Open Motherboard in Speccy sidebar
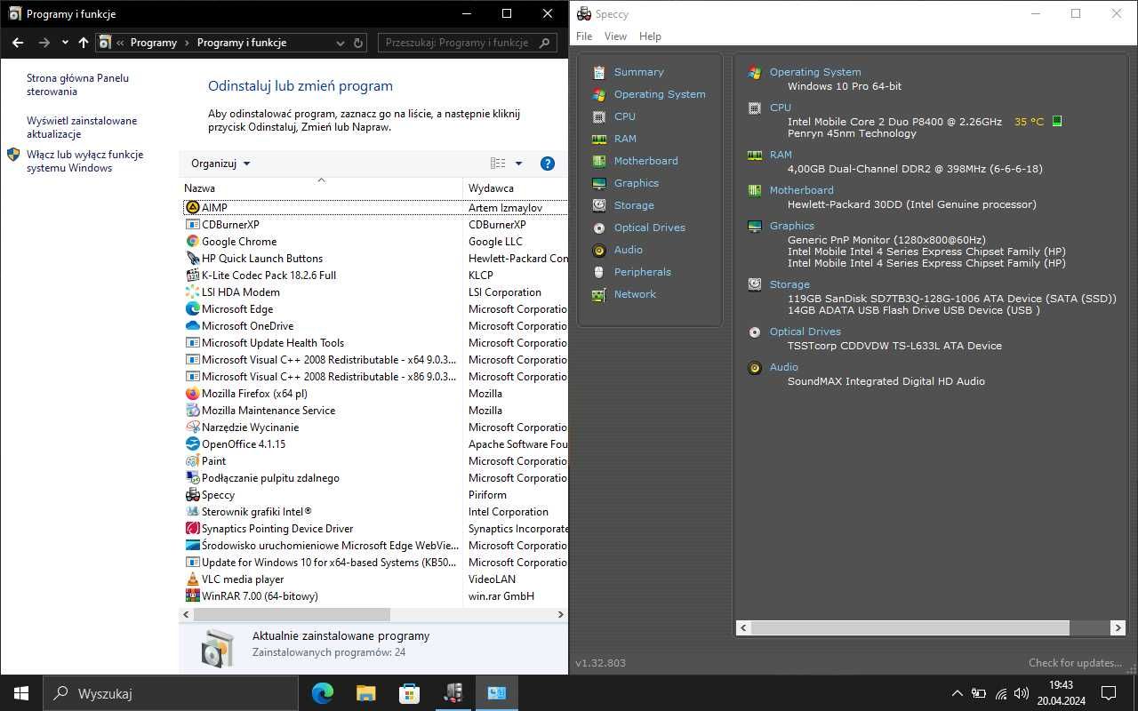Screen dimensions: 1138x711 (x=645, y=161)
